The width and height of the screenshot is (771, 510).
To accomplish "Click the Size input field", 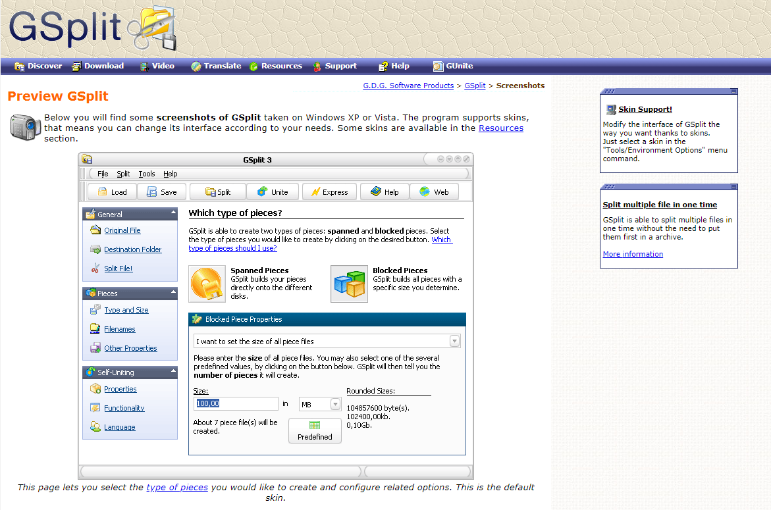I will click(x=236, y=404).
